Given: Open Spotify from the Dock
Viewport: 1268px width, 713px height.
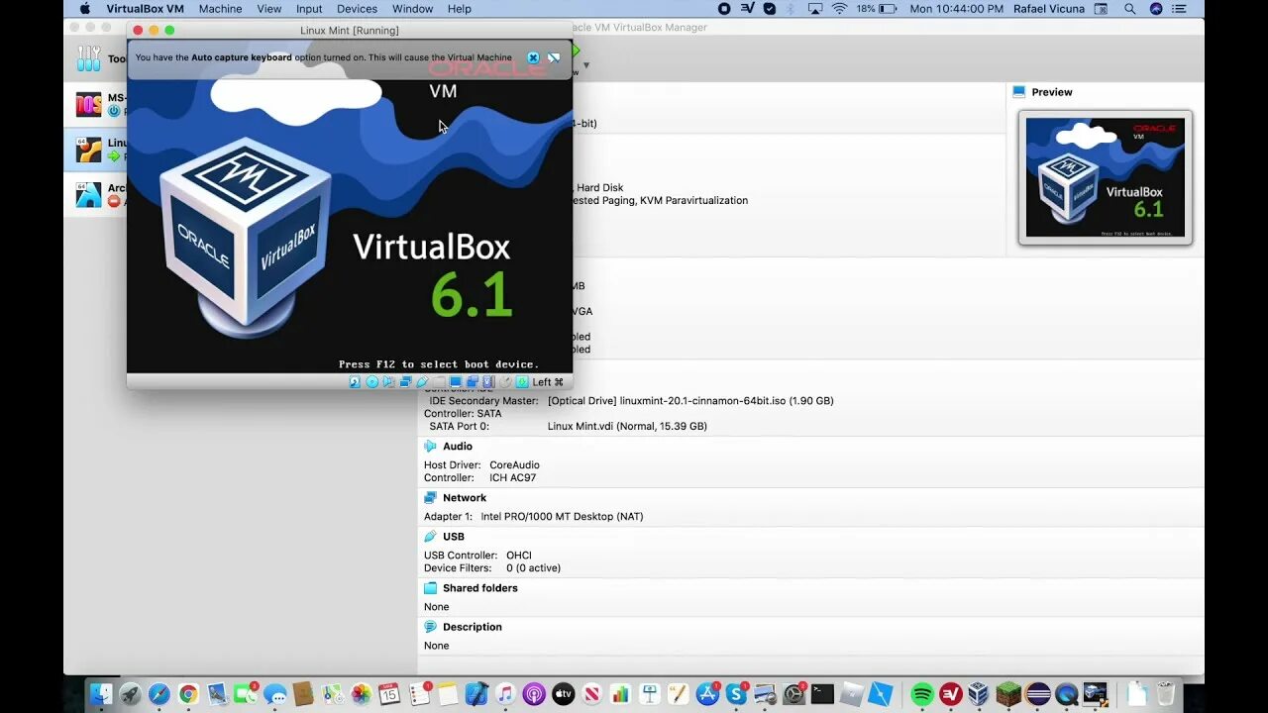Looking at the screenshot, I should (921, 694).
